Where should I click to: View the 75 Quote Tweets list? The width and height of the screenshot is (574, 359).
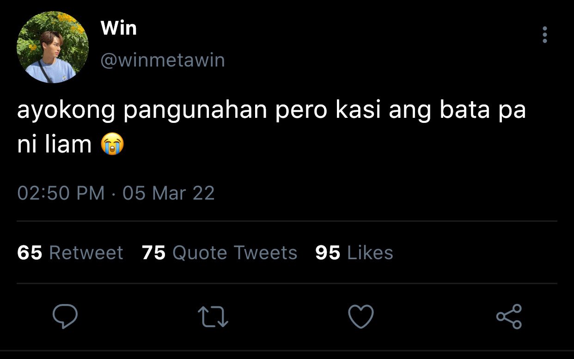220,253
